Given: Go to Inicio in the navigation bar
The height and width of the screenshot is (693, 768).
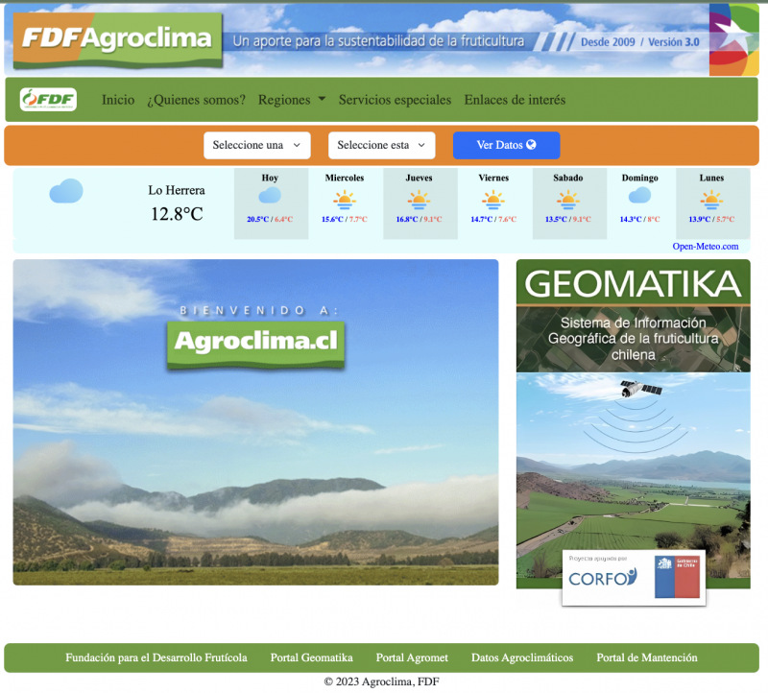Looking at the screenshot, I should pos(118,100).
